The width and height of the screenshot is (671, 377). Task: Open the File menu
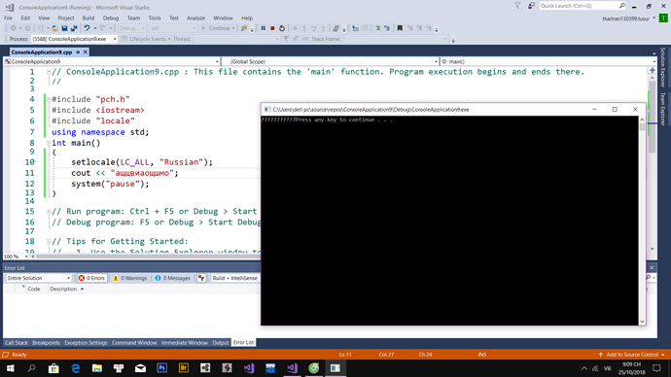[x=8, y=17]
